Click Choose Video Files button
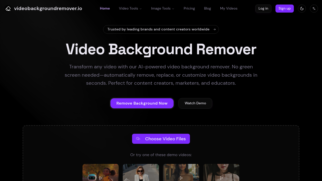 point(161,139)
